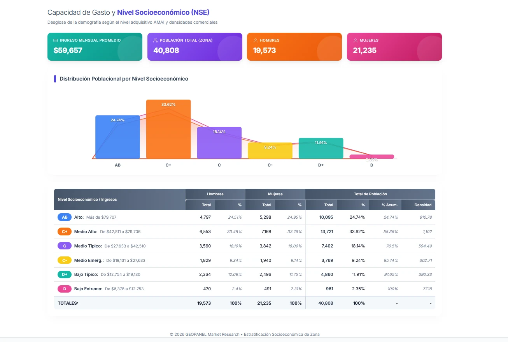508x342 pixels.
Task: Click the Medio Emerg. income range row label
Action: 110,260
